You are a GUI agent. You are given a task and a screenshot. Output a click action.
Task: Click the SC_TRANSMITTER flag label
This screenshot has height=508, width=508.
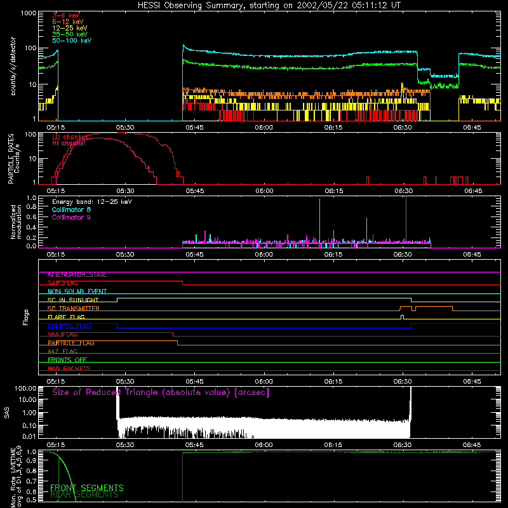point(74,309)
